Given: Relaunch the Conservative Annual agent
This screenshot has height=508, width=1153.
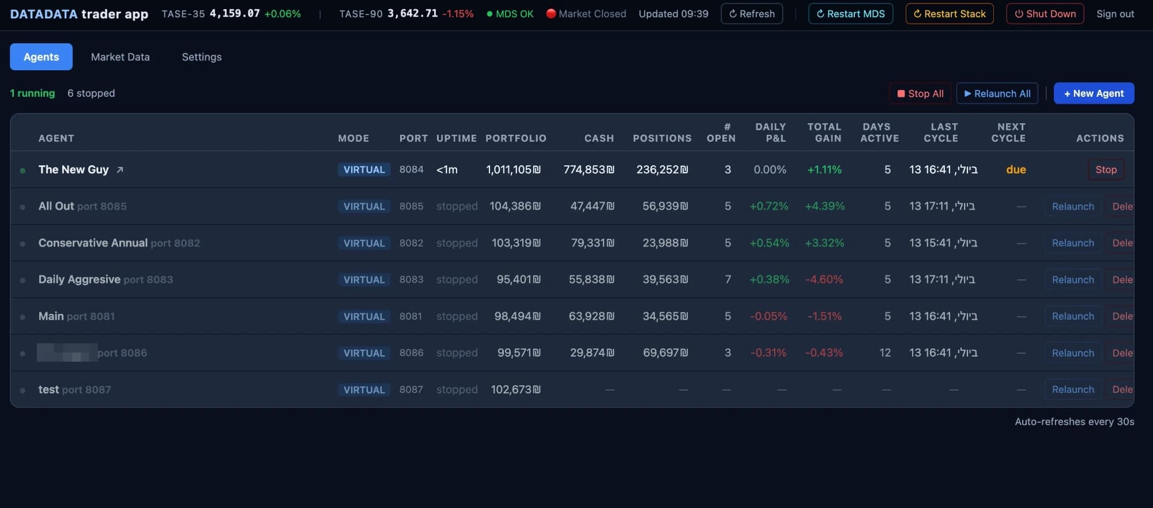Looking at the screenshot, I should [1073, 243].
